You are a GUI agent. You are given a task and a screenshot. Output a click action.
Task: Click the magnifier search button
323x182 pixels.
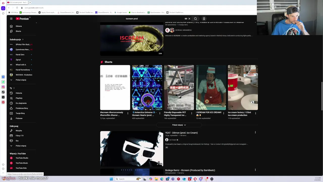point(195,19)
